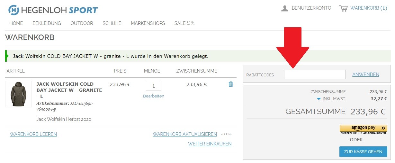Open the Markenshops menu
The width and height of the screenshot is (395, 163).
pyautogui.click(x=148, y=23)
